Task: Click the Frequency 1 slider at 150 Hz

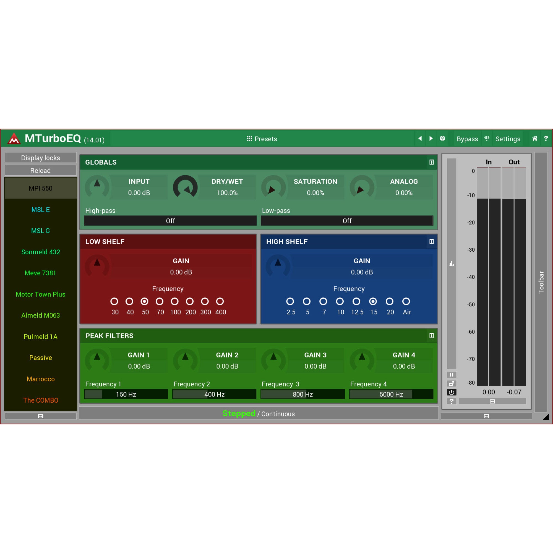Action: click(126, 394)
